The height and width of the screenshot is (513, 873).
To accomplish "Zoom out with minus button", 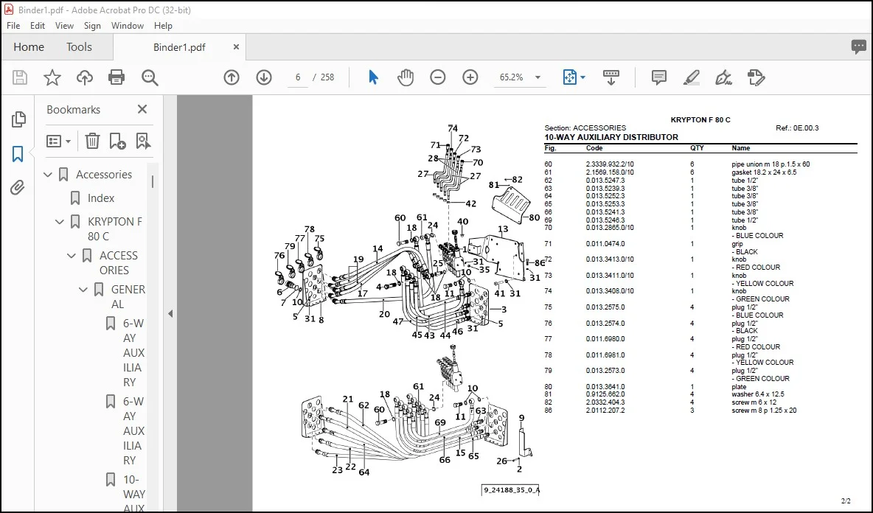I will click(x=438, y=77).
